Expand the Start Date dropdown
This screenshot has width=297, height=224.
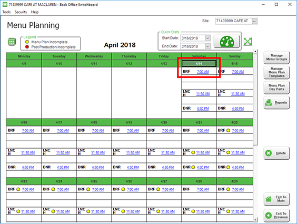click(x=207, y=38)
